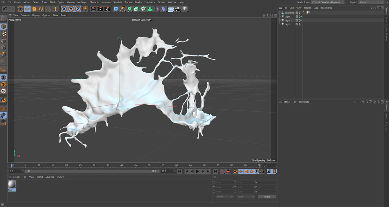Open Edit Render Settings icon

tap(107, 9)
